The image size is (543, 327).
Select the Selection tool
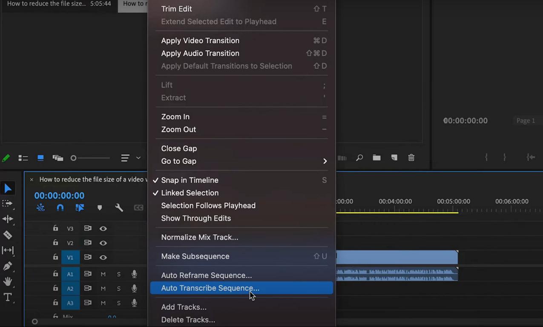pyautogui.click(x=8, y=188)
